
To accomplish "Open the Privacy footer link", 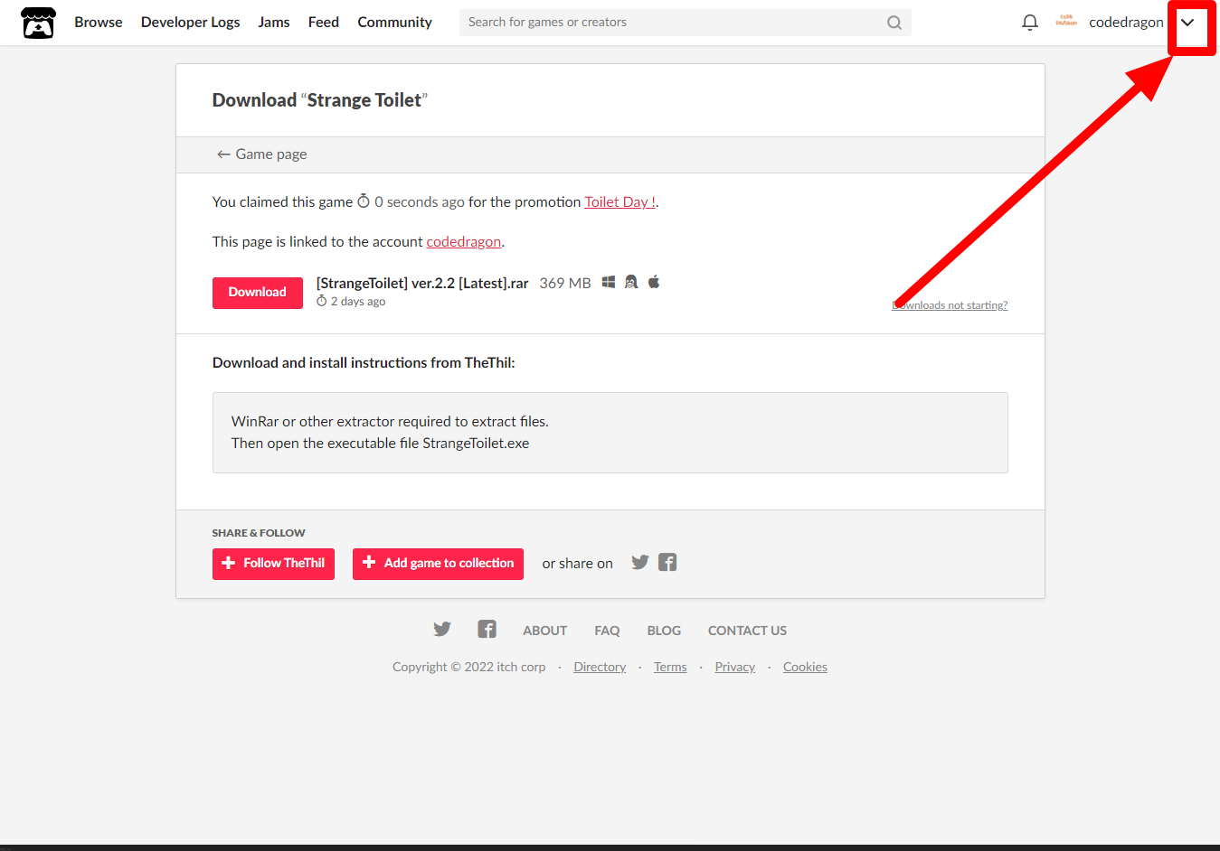I will click(x=734, y=668).
